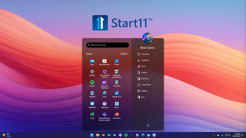Viewport: 246px width, 138px height.
Task: Open the PowerPoint pinned app
Action: coord(117,115)
